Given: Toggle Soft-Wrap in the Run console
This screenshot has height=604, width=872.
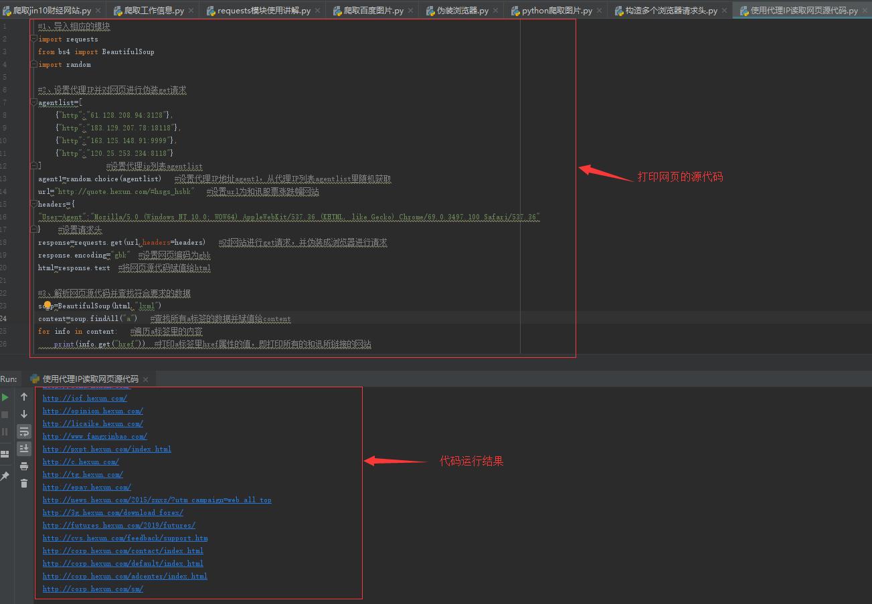Looking at the screenshot, I should pos(24,431).
